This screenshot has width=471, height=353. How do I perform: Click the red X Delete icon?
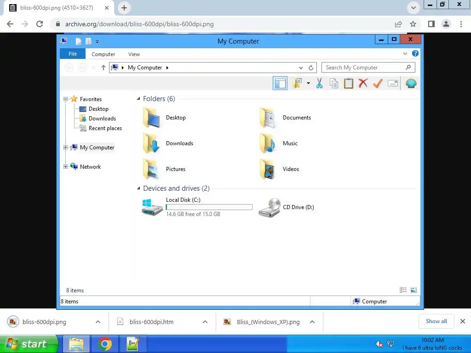click(x=363, y=83)
